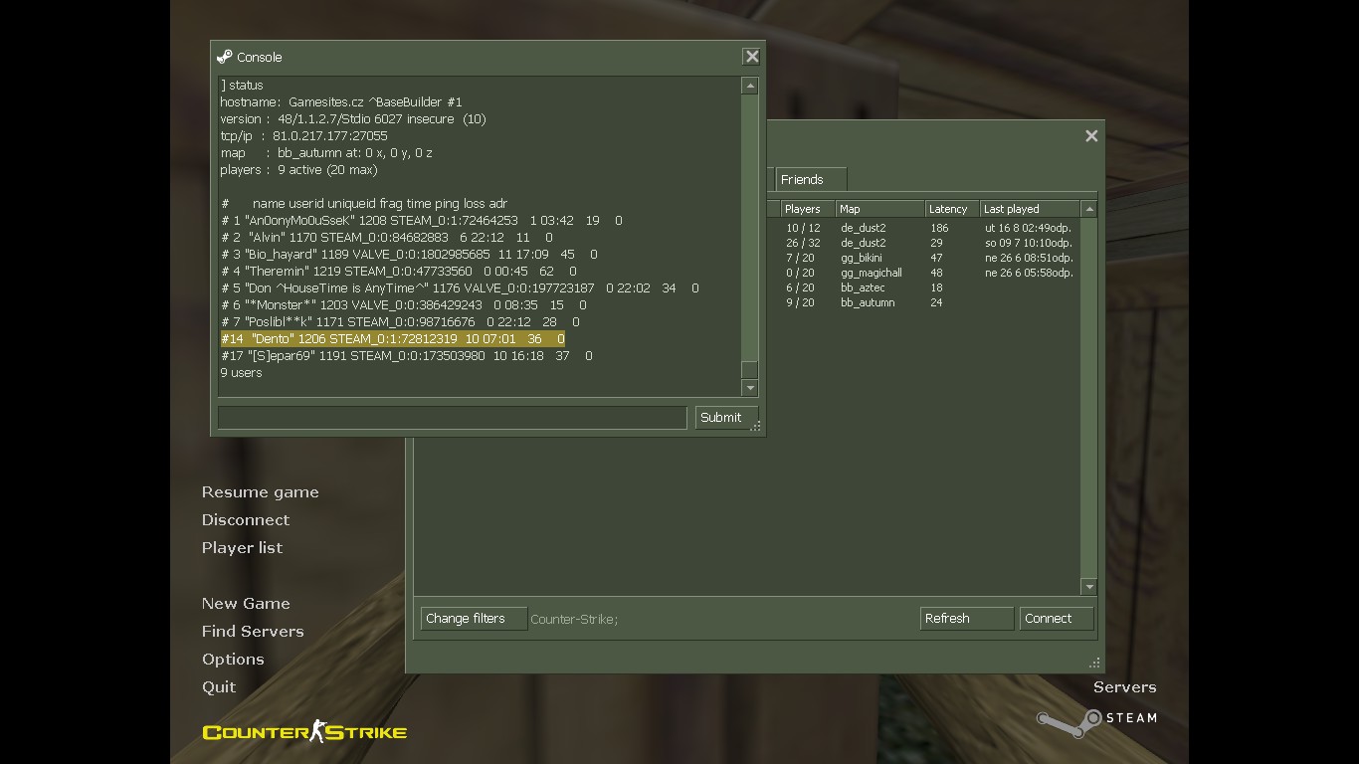Click the server list vertical scrollbar track
This screenshot has width=1359, height=764.
[x=1089, y=398]
